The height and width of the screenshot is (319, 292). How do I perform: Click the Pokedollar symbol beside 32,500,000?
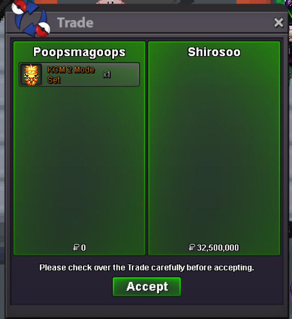tap(192, 247)
